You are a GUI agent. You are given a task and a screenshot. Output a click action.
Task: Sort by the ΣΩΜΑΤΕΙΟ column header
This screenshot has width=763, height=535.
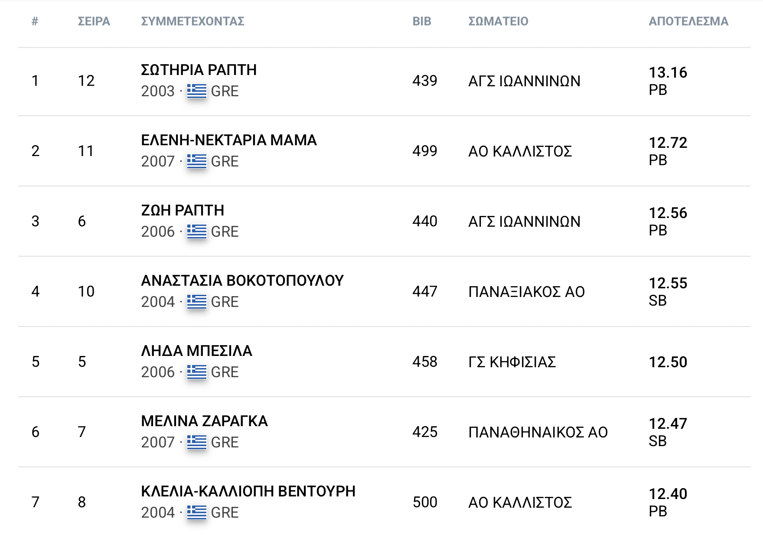point(498,21)
